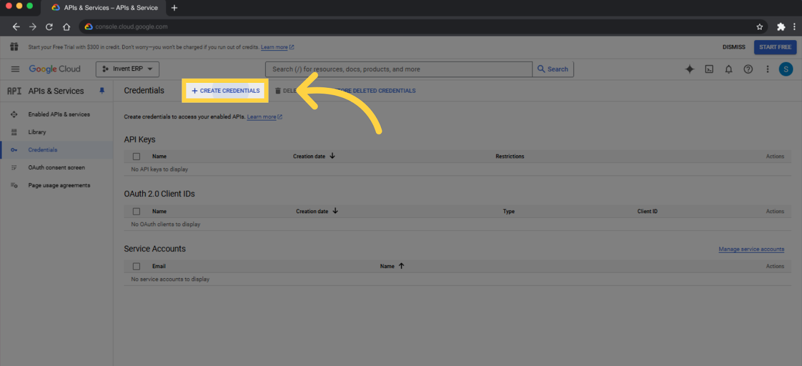Open the notifications bell
Viewport: 802px width, 366px height.
(x=729, y=69)
